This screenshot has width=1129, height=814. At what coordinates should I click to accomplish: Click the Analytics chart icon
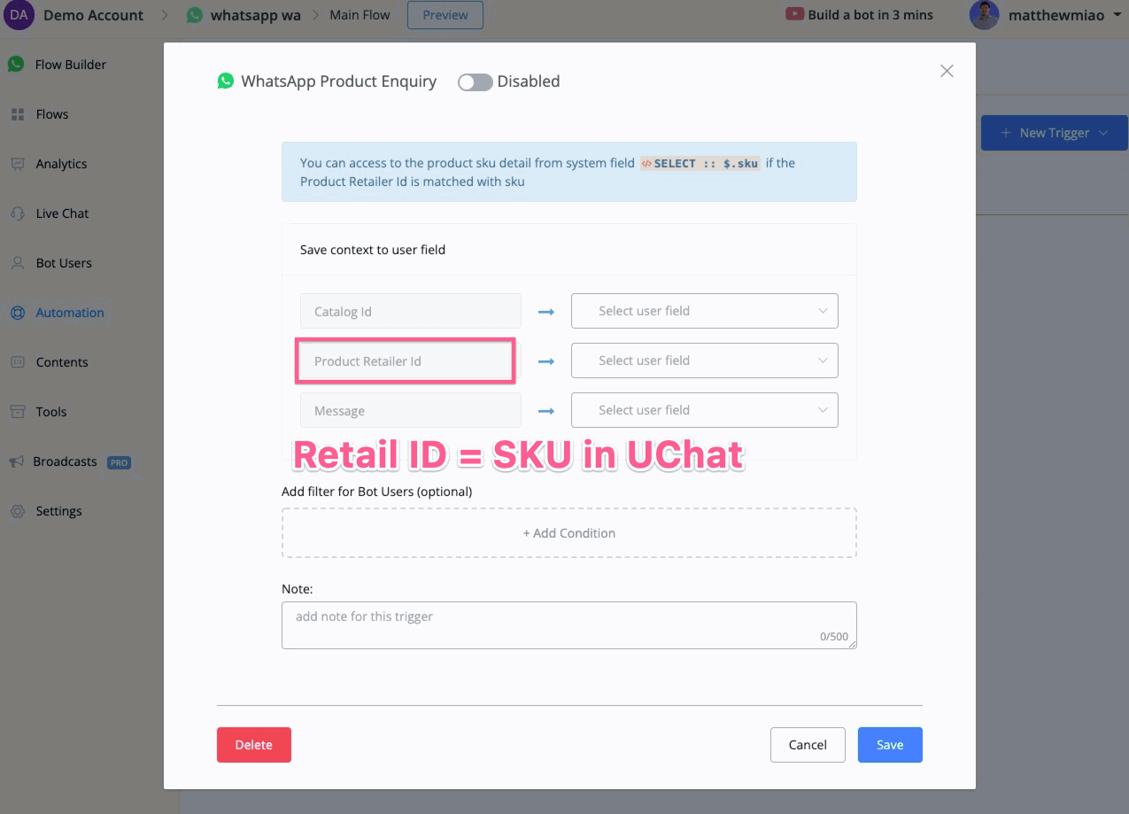[17, 164]
